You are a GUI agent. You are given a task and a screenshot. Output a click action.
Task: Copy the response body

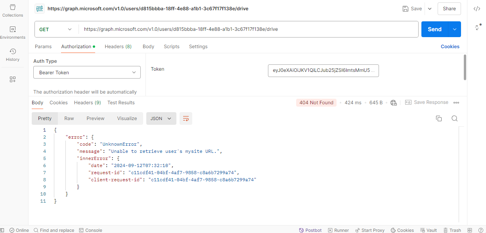click(439, 118)
